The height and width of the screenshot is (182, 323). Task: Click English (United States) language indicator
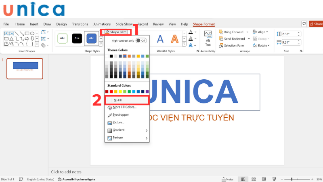click(41, 179)
